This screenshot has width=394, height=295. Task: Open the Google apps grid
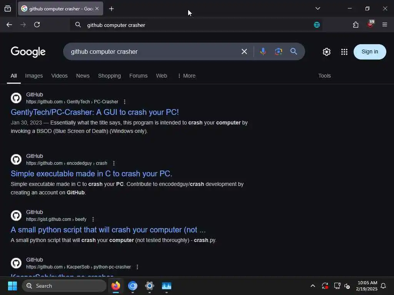coord(344,52)
